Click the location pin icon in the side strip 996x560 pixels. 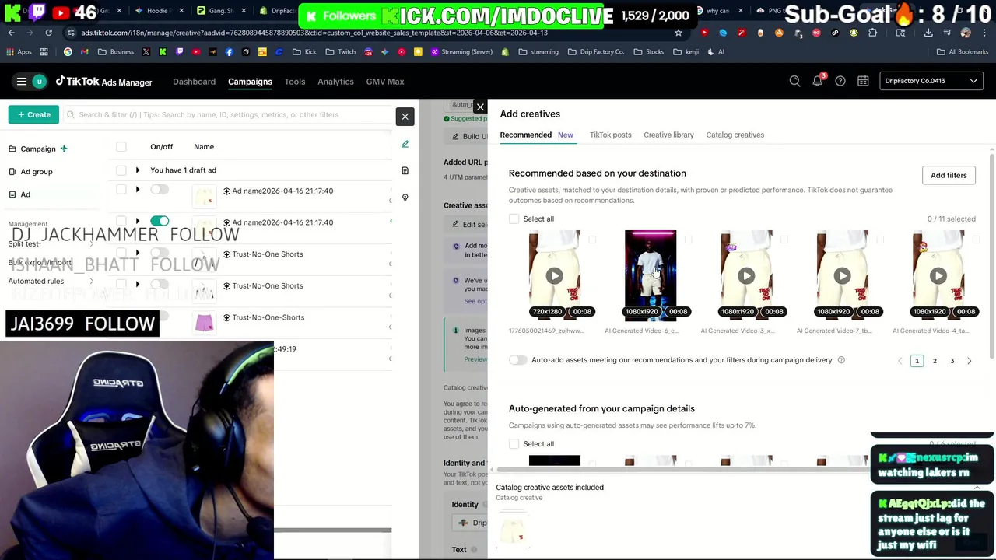[405, 198]
